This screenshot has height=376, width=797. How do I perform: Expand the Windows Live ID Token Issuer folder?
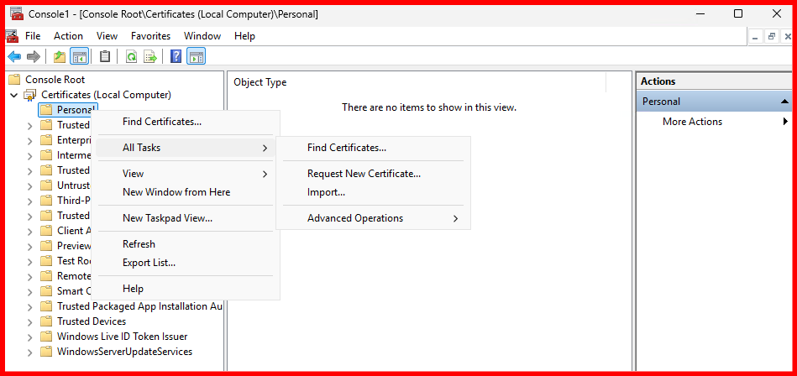(30, 337)
